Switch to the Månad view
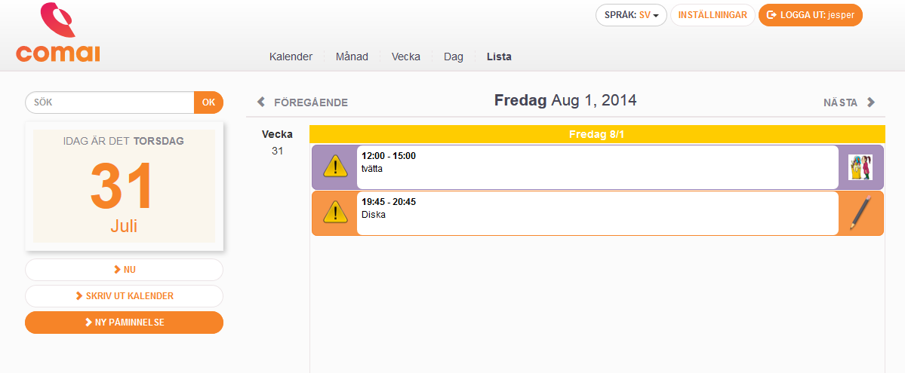This screenshot has height=373, width=905. [x=352, y=57]
